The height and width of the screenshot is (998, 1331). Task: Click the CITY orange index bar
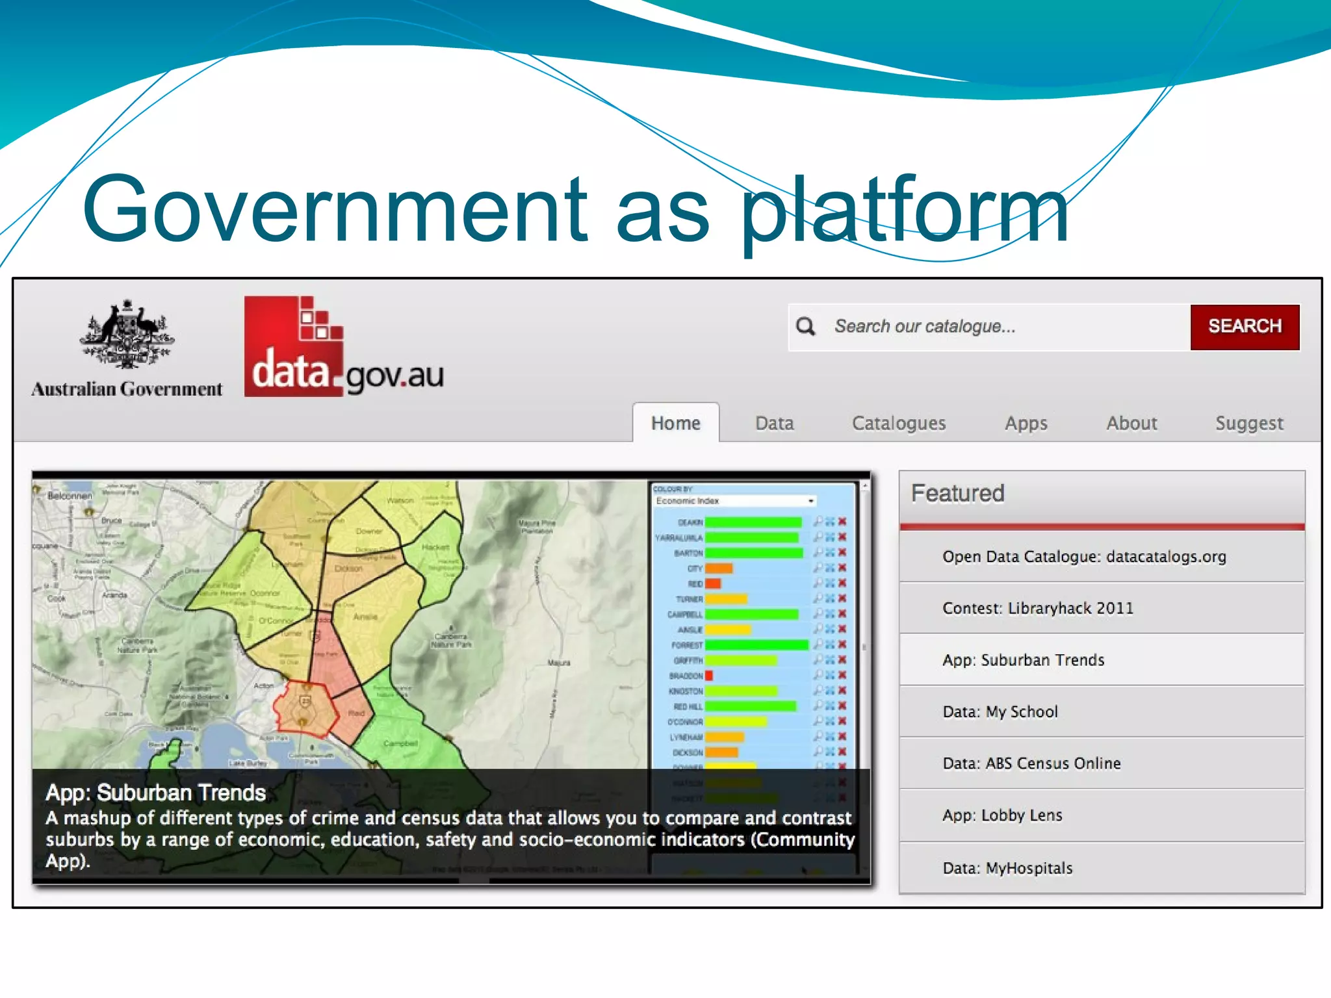pyautogui.click(x=719, y=568)
